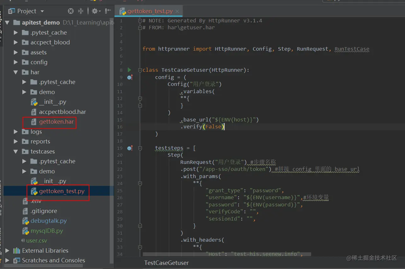Click the user.csv file icon

23,241
